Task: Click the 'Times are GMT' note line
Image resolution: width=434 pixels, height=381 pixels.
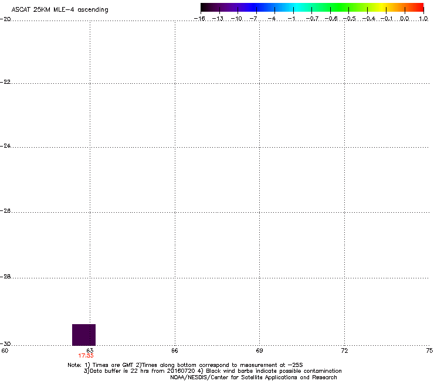Action: click(185, 365)
